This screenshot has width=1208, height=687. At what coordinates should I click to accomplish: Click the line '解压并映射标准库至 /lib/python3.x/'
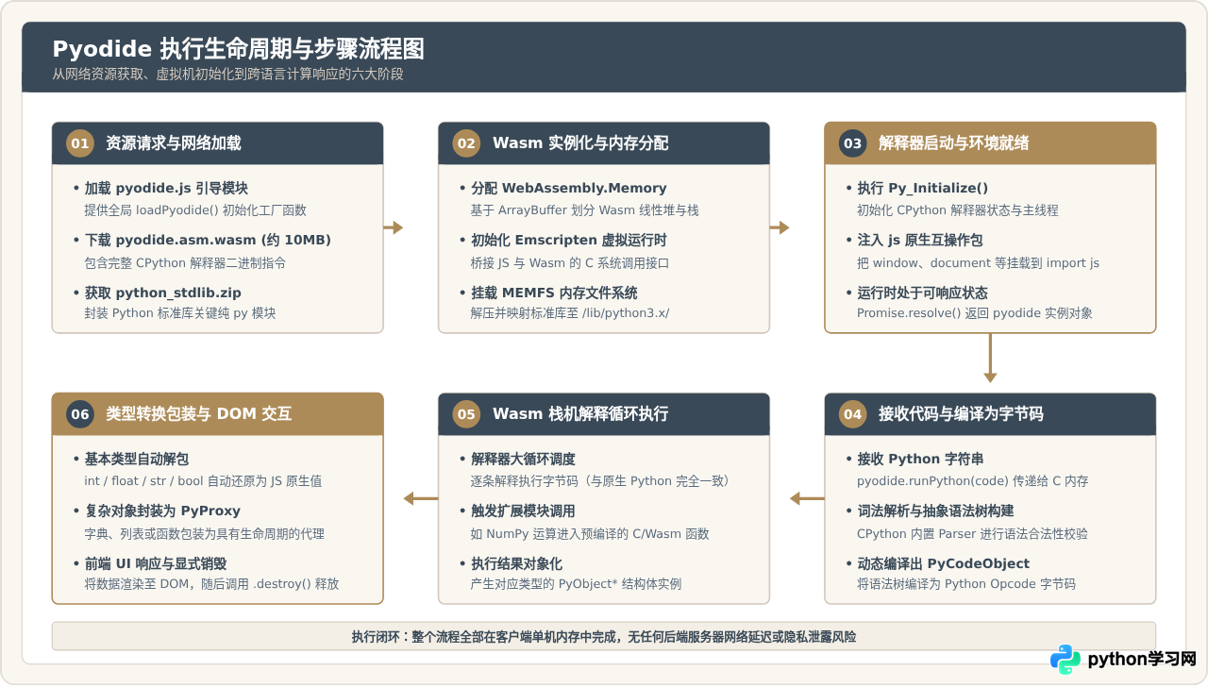click(570, 313)
